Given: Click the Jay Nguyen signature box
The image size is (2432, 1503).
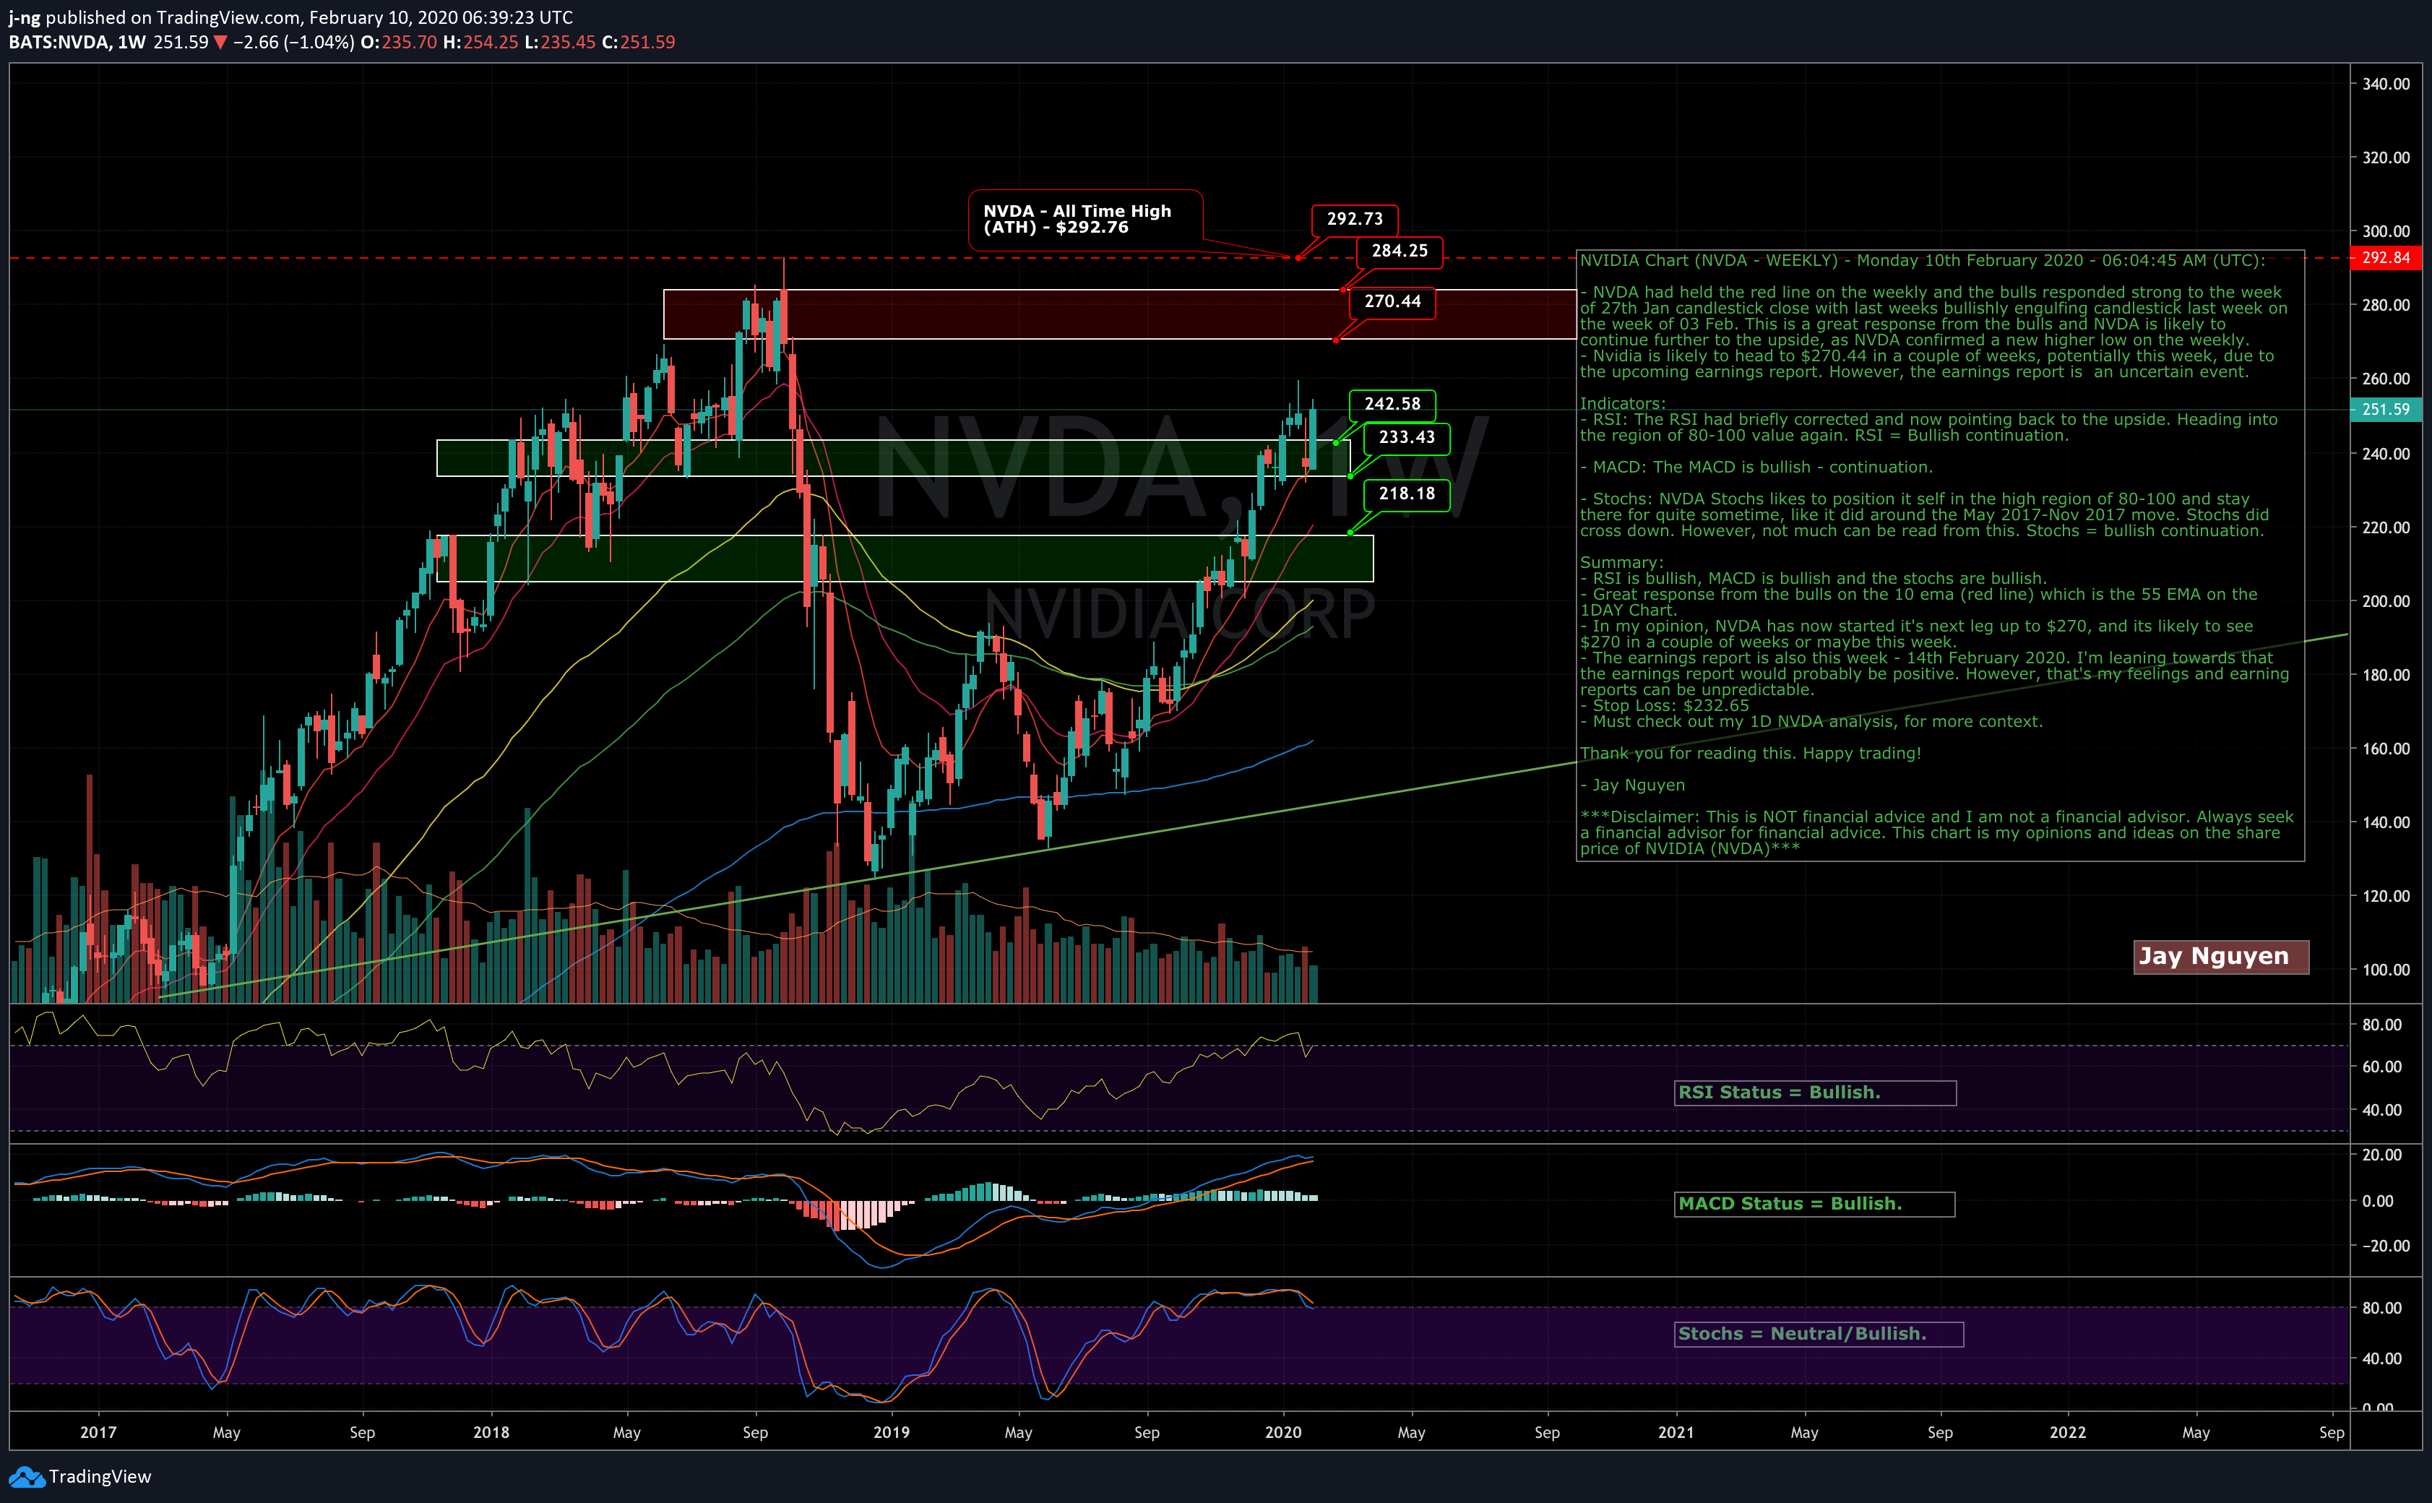Looking at the screenshot, I should pos(2220,956).
